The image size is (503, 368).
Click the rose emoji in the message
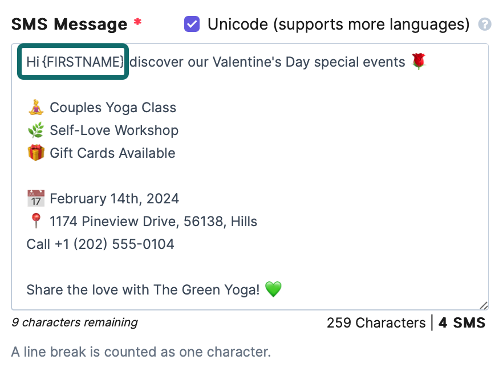click(x=419, y=62)
